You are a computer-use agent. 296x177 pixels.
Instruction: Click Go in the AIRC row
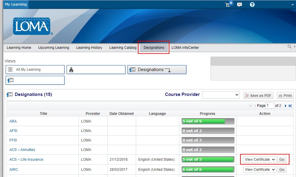pos(282,170)
